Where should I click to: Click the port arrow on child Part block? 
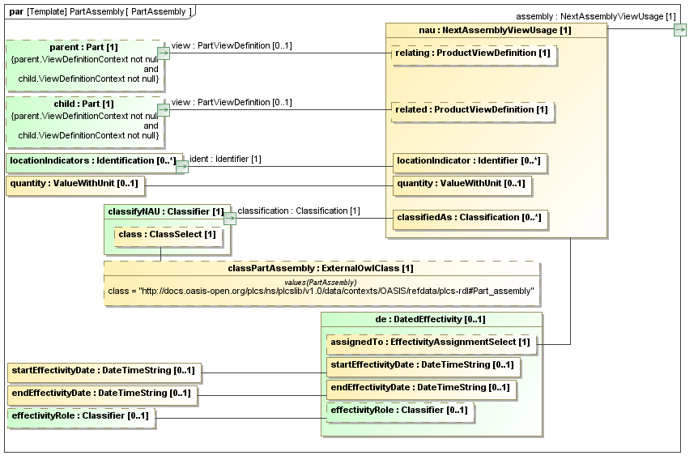163,110
